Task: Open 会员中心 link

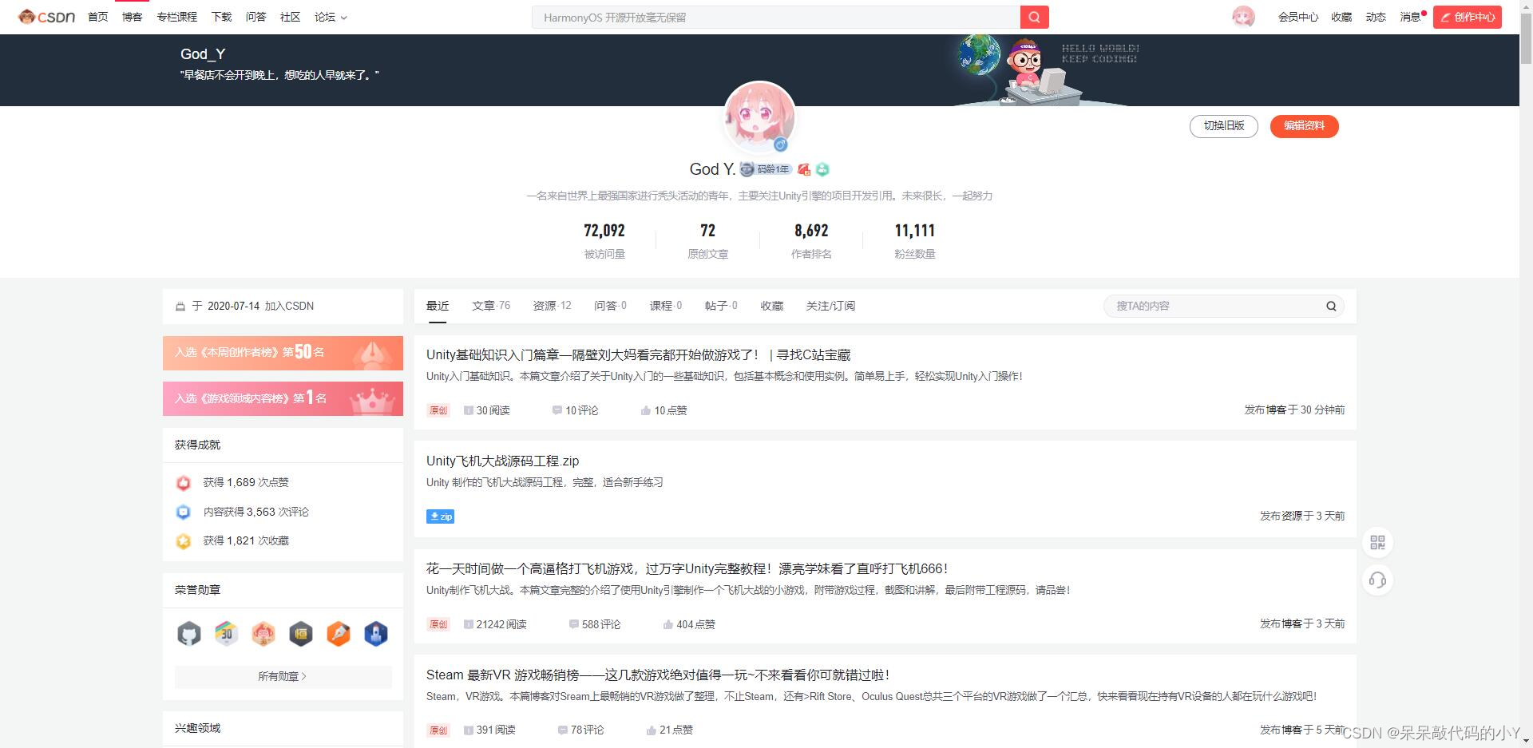Action: point(1298,17)
